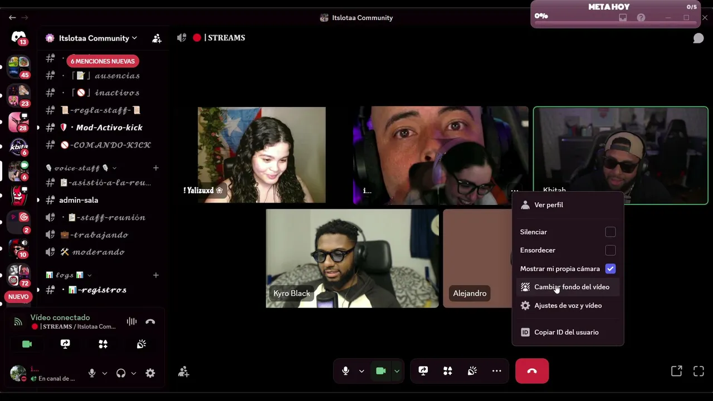The image size is (713, 401).
Task: Open the registros channel
Action: click(103, 290)
